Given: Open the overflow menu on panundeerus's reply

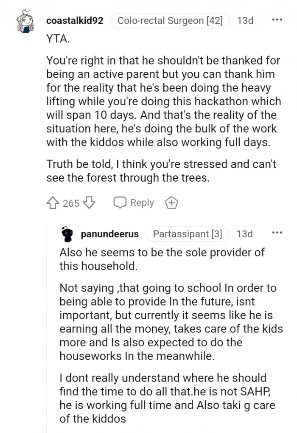Looking at the screenshot, I should [x=278, y=233].
